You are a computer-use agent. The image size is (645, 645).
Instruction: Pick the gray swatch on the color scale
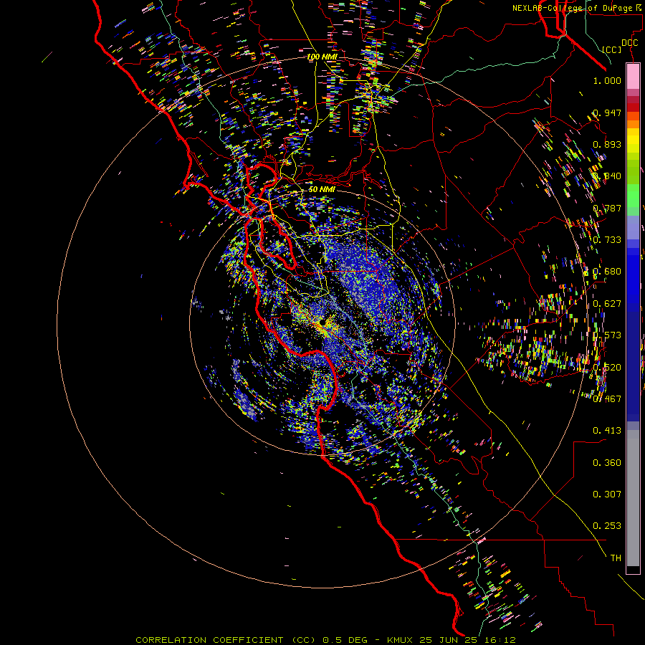[633, 498]
